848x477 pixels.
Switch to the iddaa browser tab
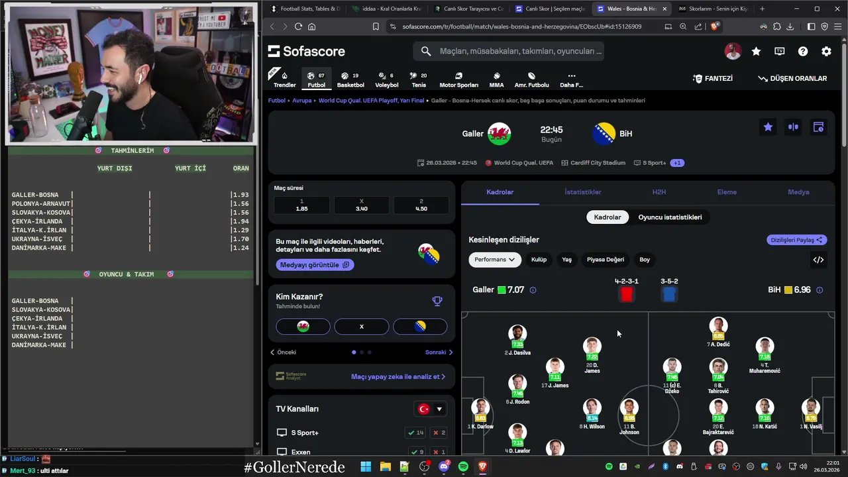click(386, 9)
